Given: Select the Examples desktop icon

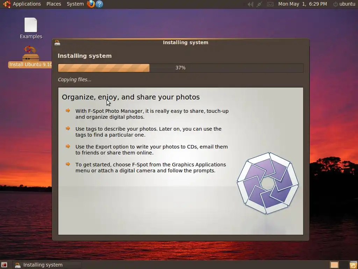Looking at the screenshot, I should [31, 28].
